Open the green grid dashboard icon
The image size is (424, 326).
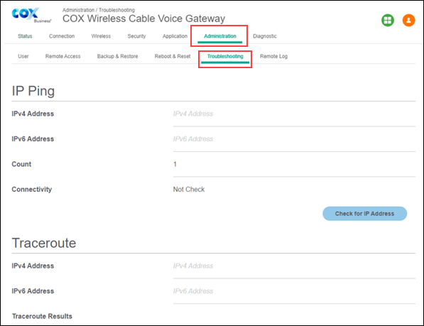click(x=388, y=21)
